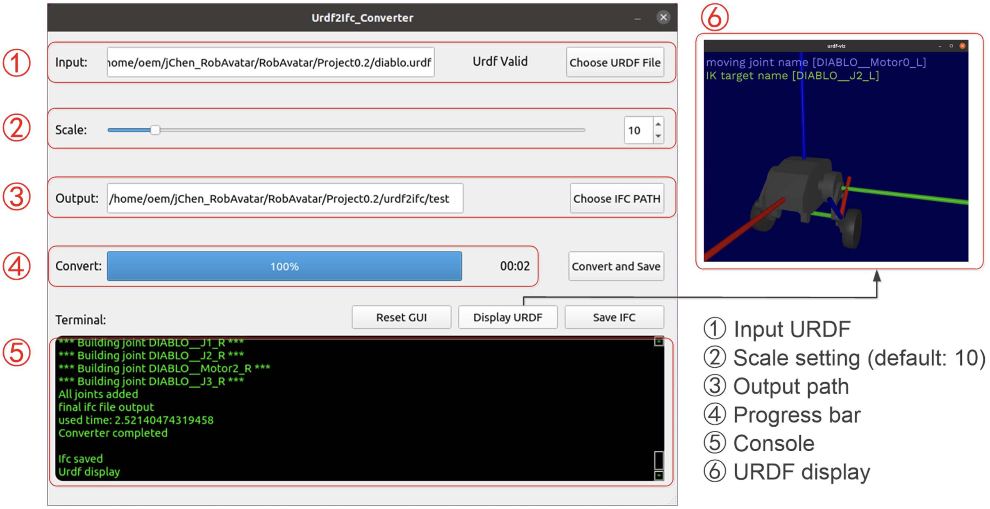The height and width of the screenshot is (509, 990).
Task: Click the Choose IFC PATH button
Action: click(616, 199)
